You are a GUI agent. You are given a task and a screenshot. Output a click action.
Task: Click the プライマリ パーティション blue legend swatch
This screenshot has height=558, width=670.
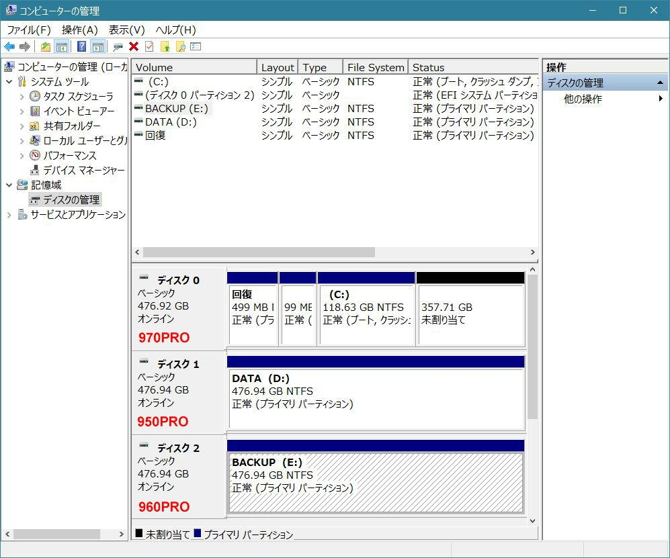(x=198, y=532)
